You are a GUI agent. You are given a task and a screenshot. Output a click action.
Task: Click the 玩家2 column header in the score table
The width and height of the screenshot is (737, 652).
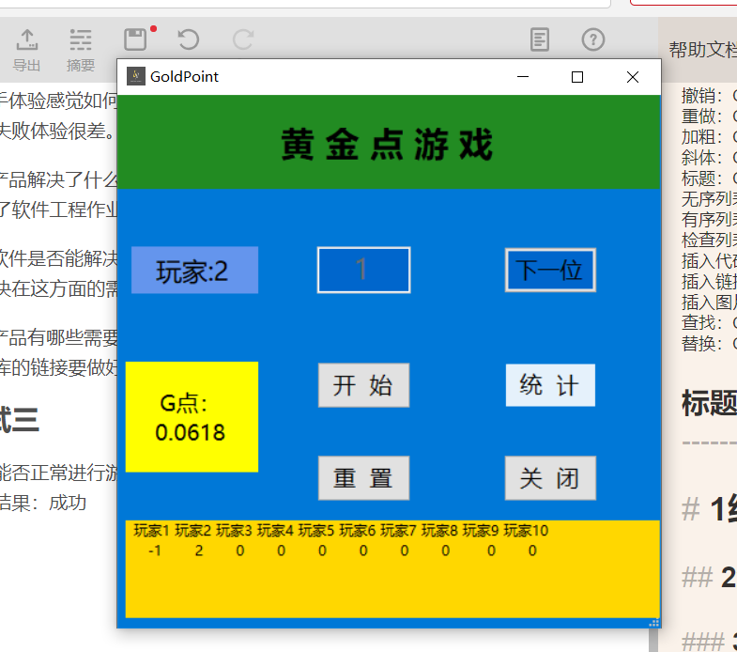[x=192, y=531]
